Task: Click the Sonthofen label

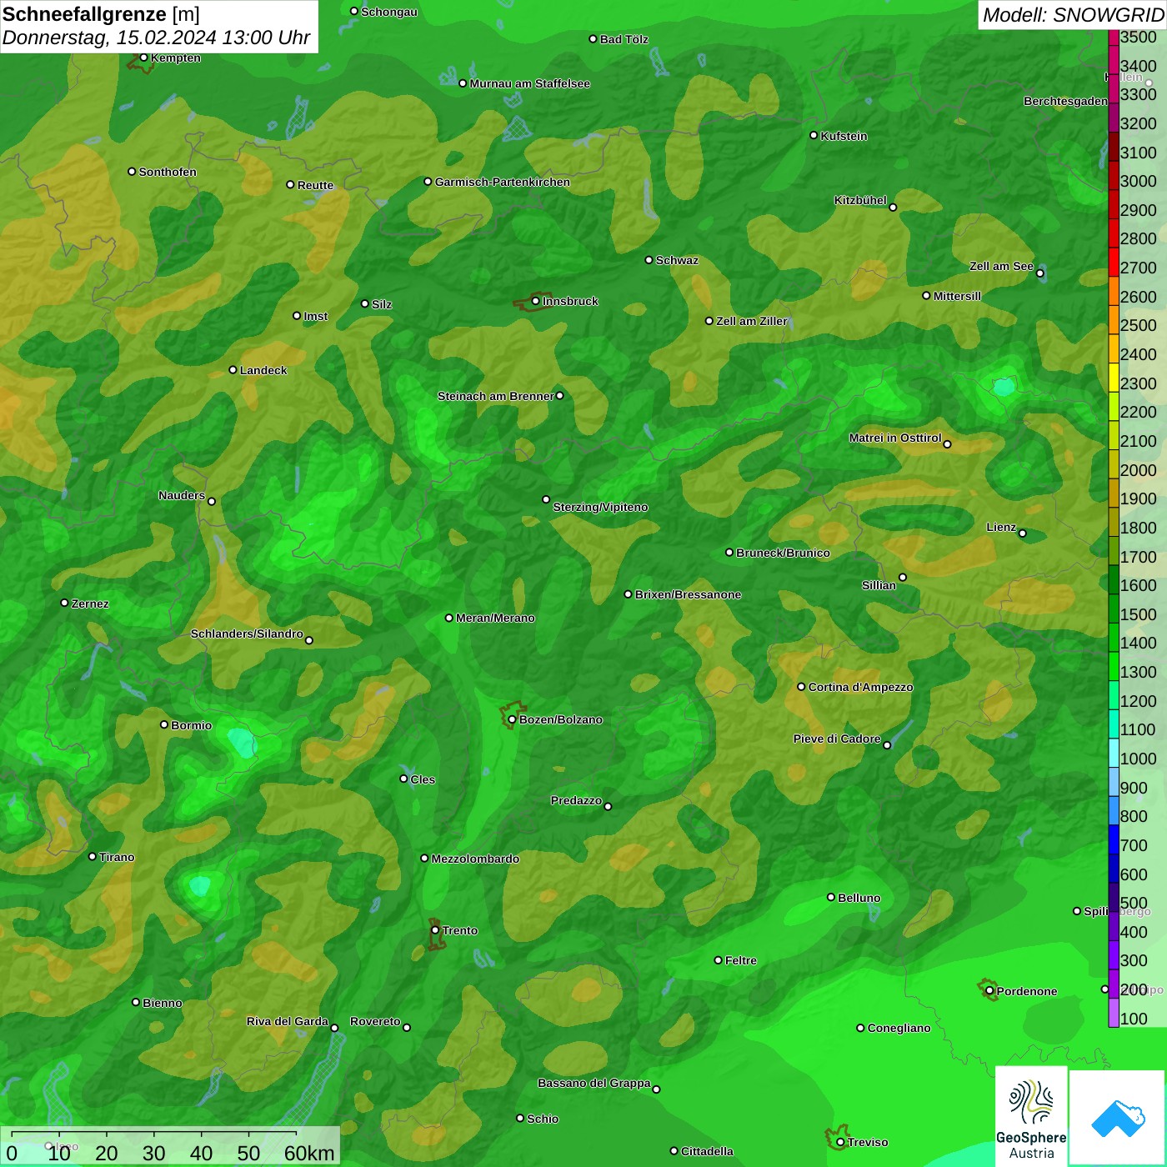Action: pyautogui.click(x=168, y=172)
